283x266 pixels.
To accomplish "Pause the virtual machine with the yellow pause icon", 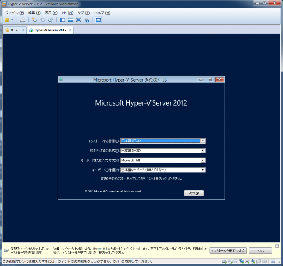I will (7, 20).
